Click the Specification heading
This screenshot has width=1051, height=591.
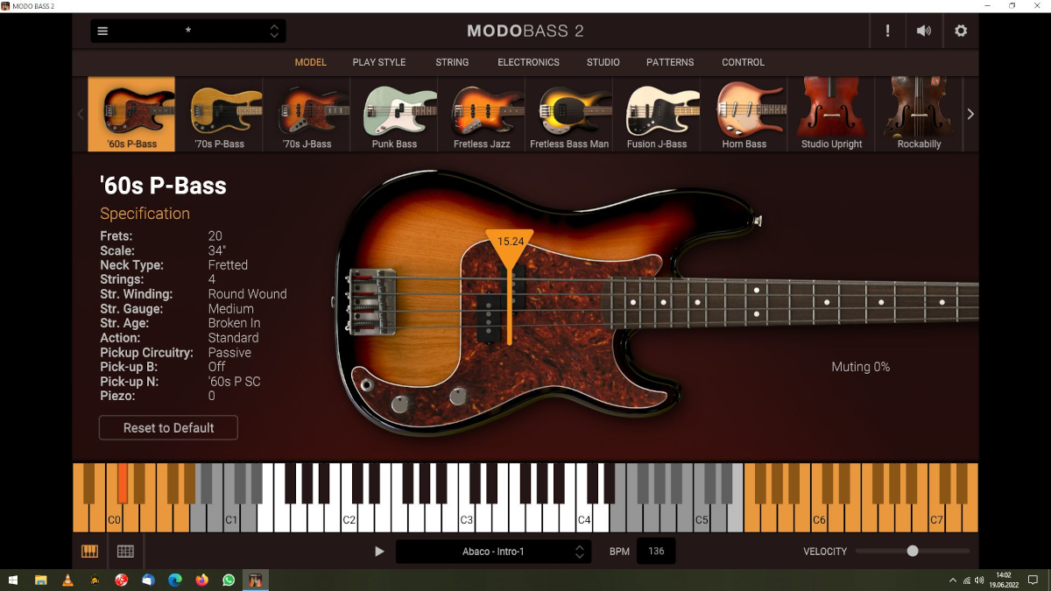[x=145, y=214]
